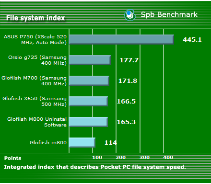Click the axis tick label 200
211x184 pixels.
(x=121, y=158)
